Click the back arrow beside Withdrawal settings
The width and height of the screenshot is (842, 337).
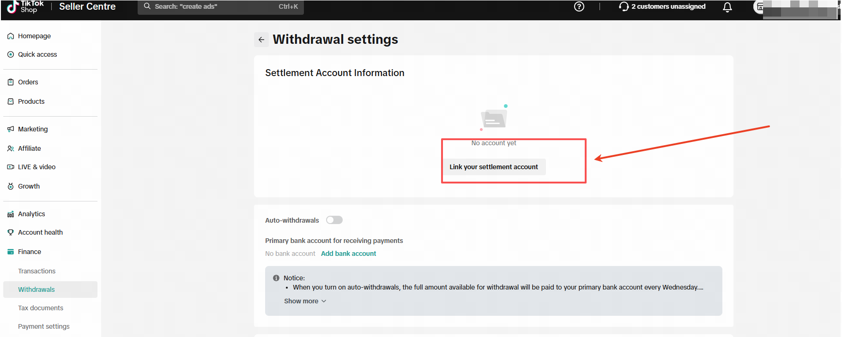click(x=261, y=40)
